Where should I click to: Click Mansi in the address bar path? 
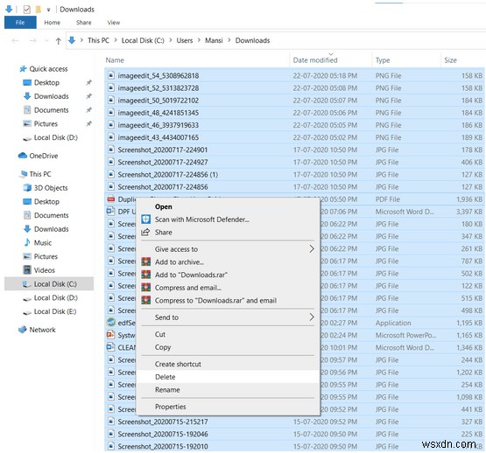tap(214, 40)
